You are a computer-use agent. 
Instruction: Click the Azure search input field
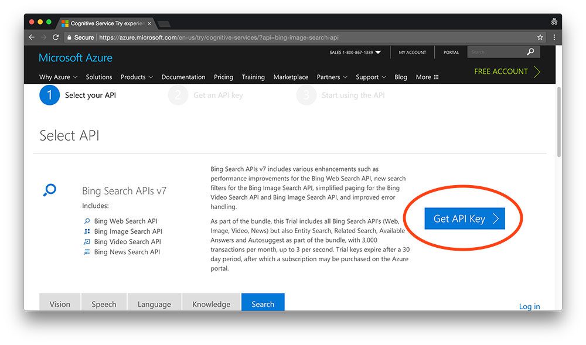tap(496, 52)
